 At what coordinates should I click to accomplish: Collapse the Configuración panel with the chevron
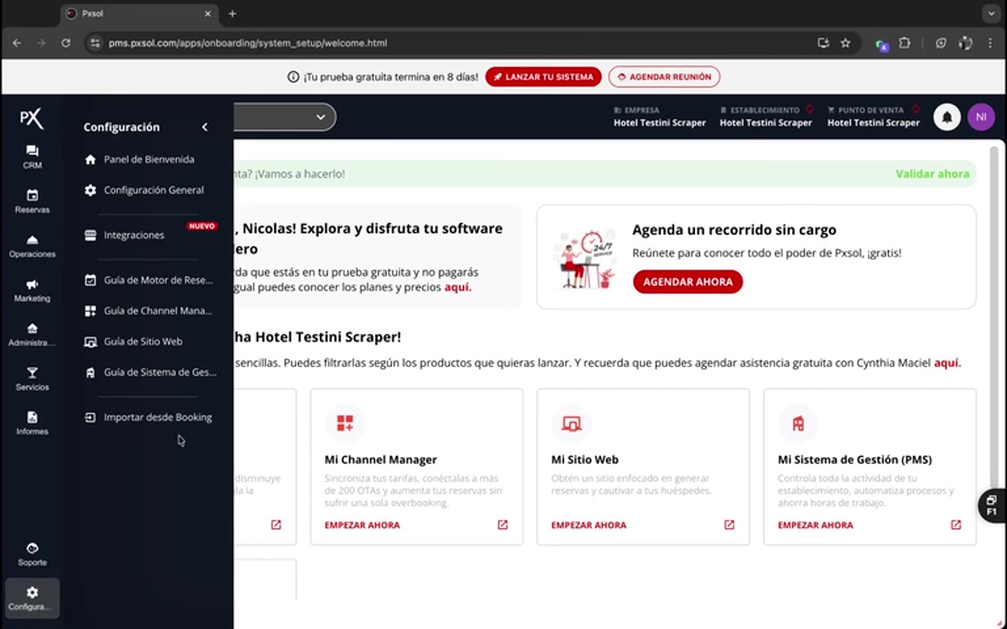click(x=204, y=127)
